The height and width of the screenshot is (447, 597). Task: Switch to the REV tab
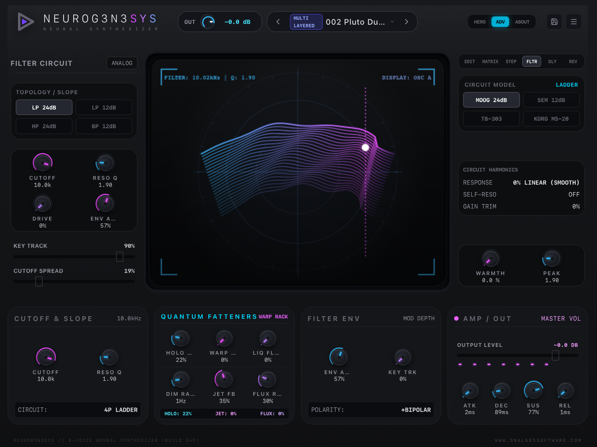coord(573,62)
